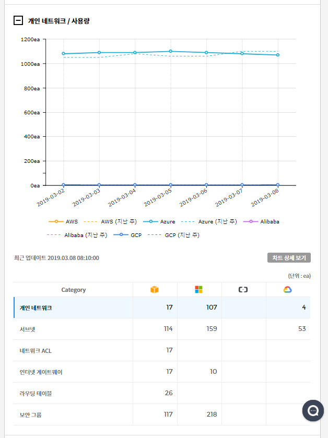The image size is (328, 438).
Task: Collapse the 개인 네트워크 / 사용량 panel
Action: pos(18,21)
